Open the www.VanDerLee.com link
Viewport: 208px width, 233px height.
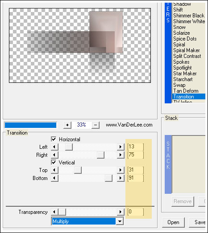point(129,125)
